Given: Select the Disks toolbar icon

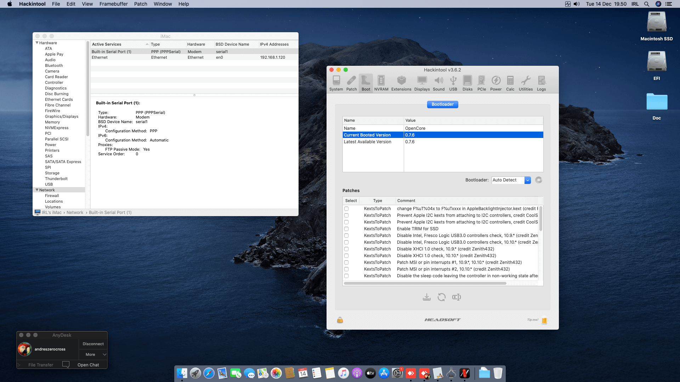Looking at the screenshot, I should [x=467, y=83].
